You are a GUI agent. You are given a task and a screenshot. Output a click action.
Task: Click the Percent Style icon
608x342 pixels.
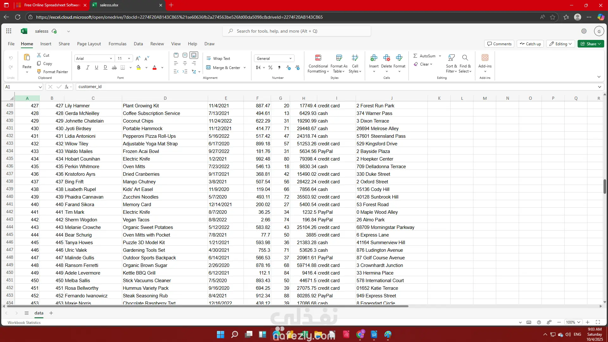270,67
